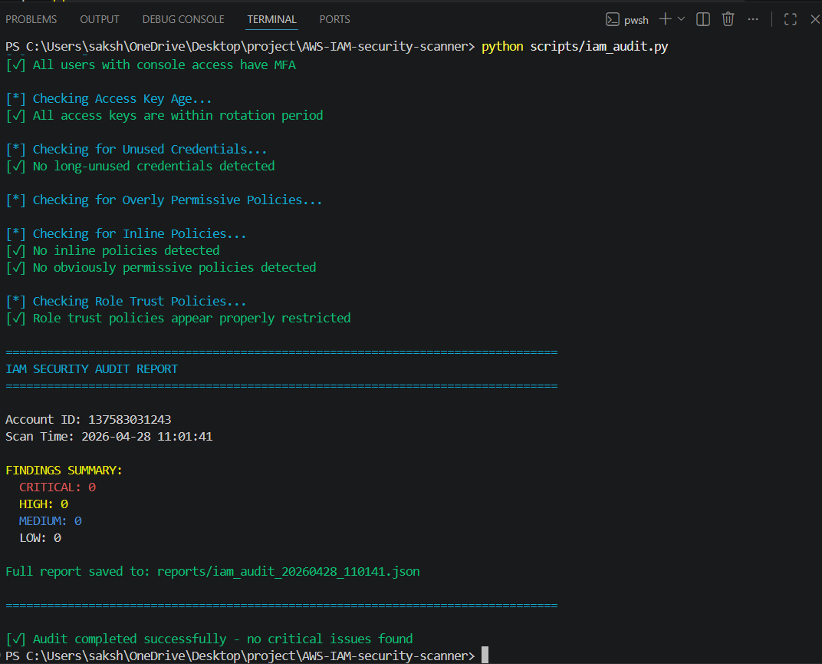Screen dimensions: 822x664
Task: Click the Account ID number 137583031243
Action: click(x=130, y=420)
